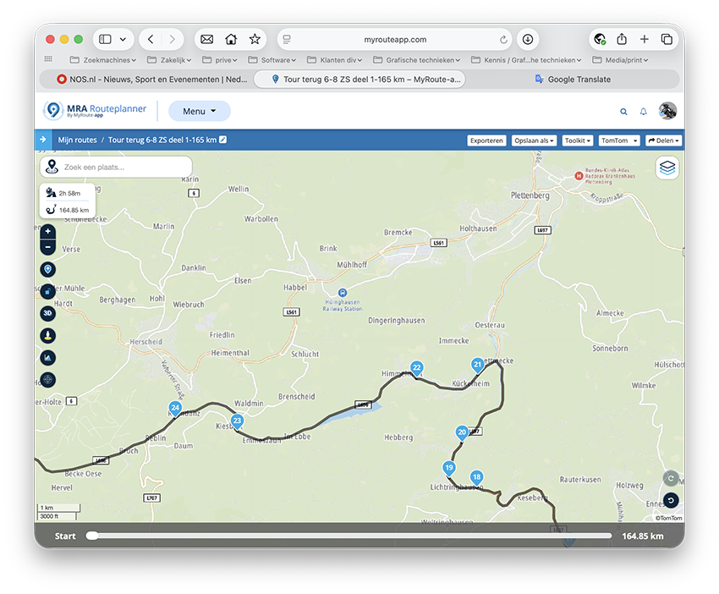Expand sidebar with arrow toggle

(x=42, y=140)
